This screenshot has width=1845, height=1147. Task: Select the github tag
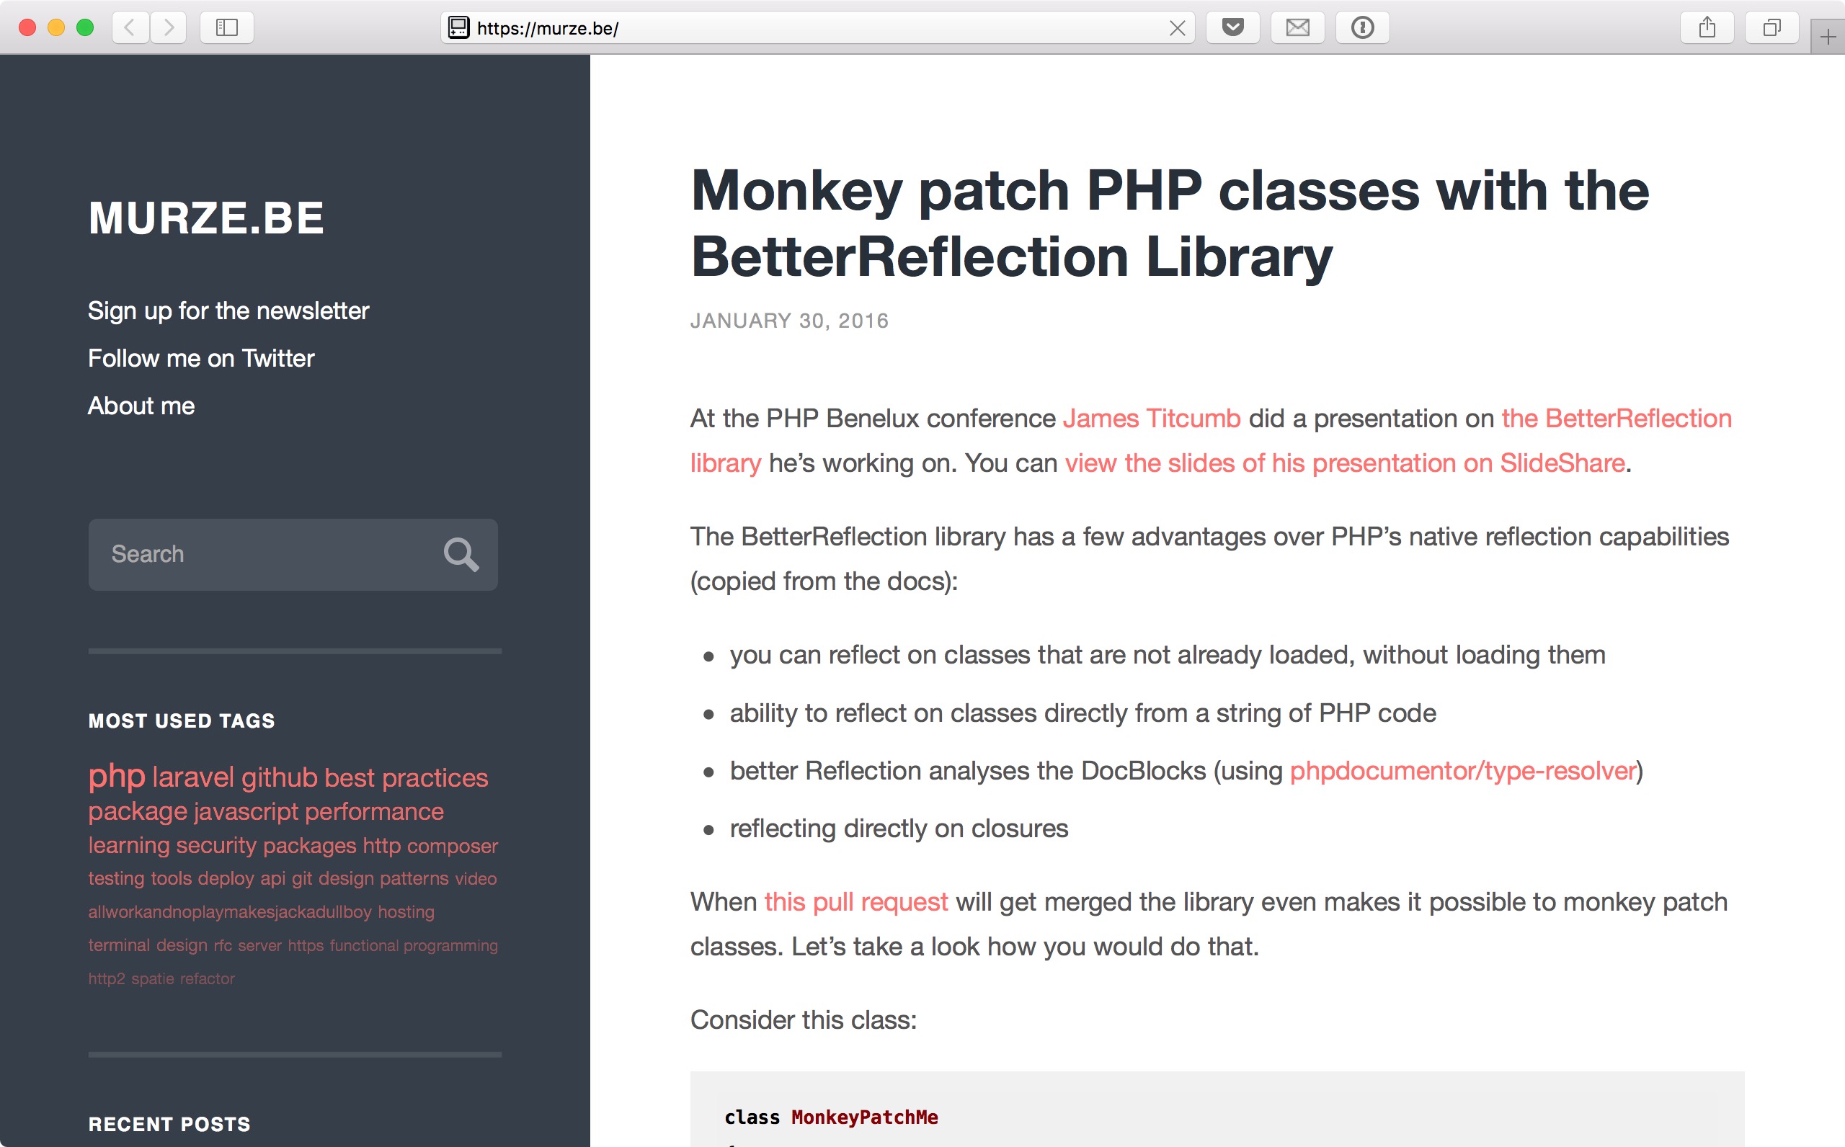[280, 777]
